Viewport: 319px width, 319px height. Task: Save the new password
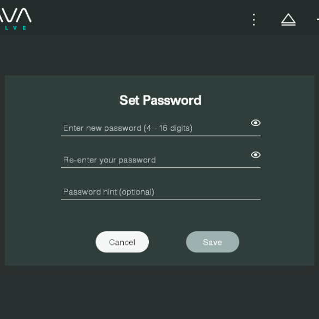pos(213,242)
